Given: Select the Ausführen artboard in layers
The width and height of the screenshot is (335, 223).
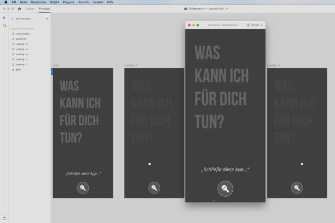Looking at the screenshot, I should (21, 39).
